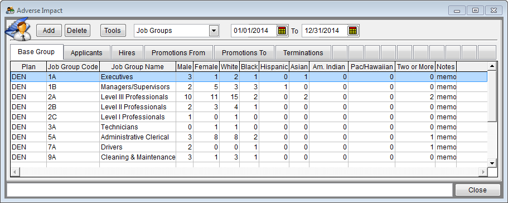Viewport: 508px width, 203px height.
Task: Click the vertical scrollbar up arrow
Action: 492,66
